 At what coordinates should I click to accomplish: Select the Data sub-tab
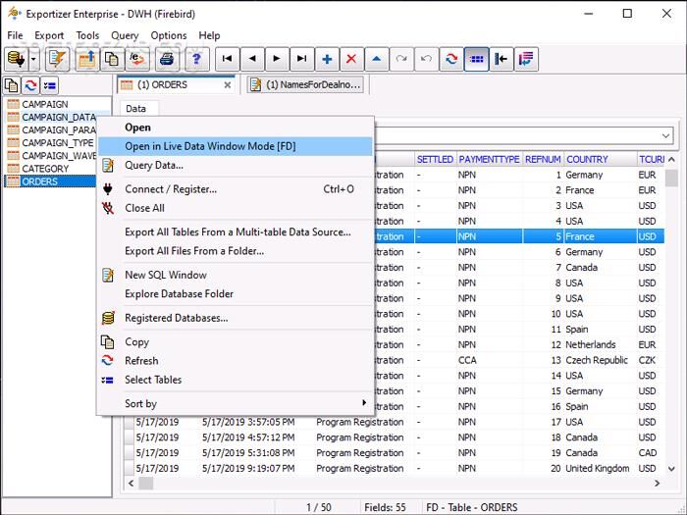135,109
